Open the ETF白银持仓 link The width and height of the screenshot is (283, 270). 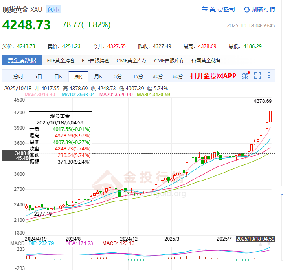(96, 60)
